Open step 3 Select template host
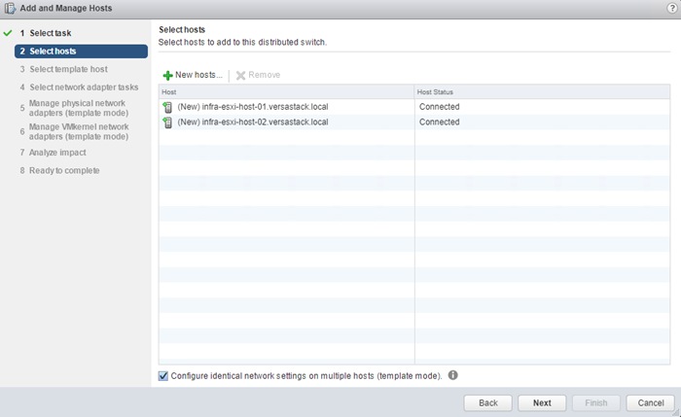 [x=64, y=69]
